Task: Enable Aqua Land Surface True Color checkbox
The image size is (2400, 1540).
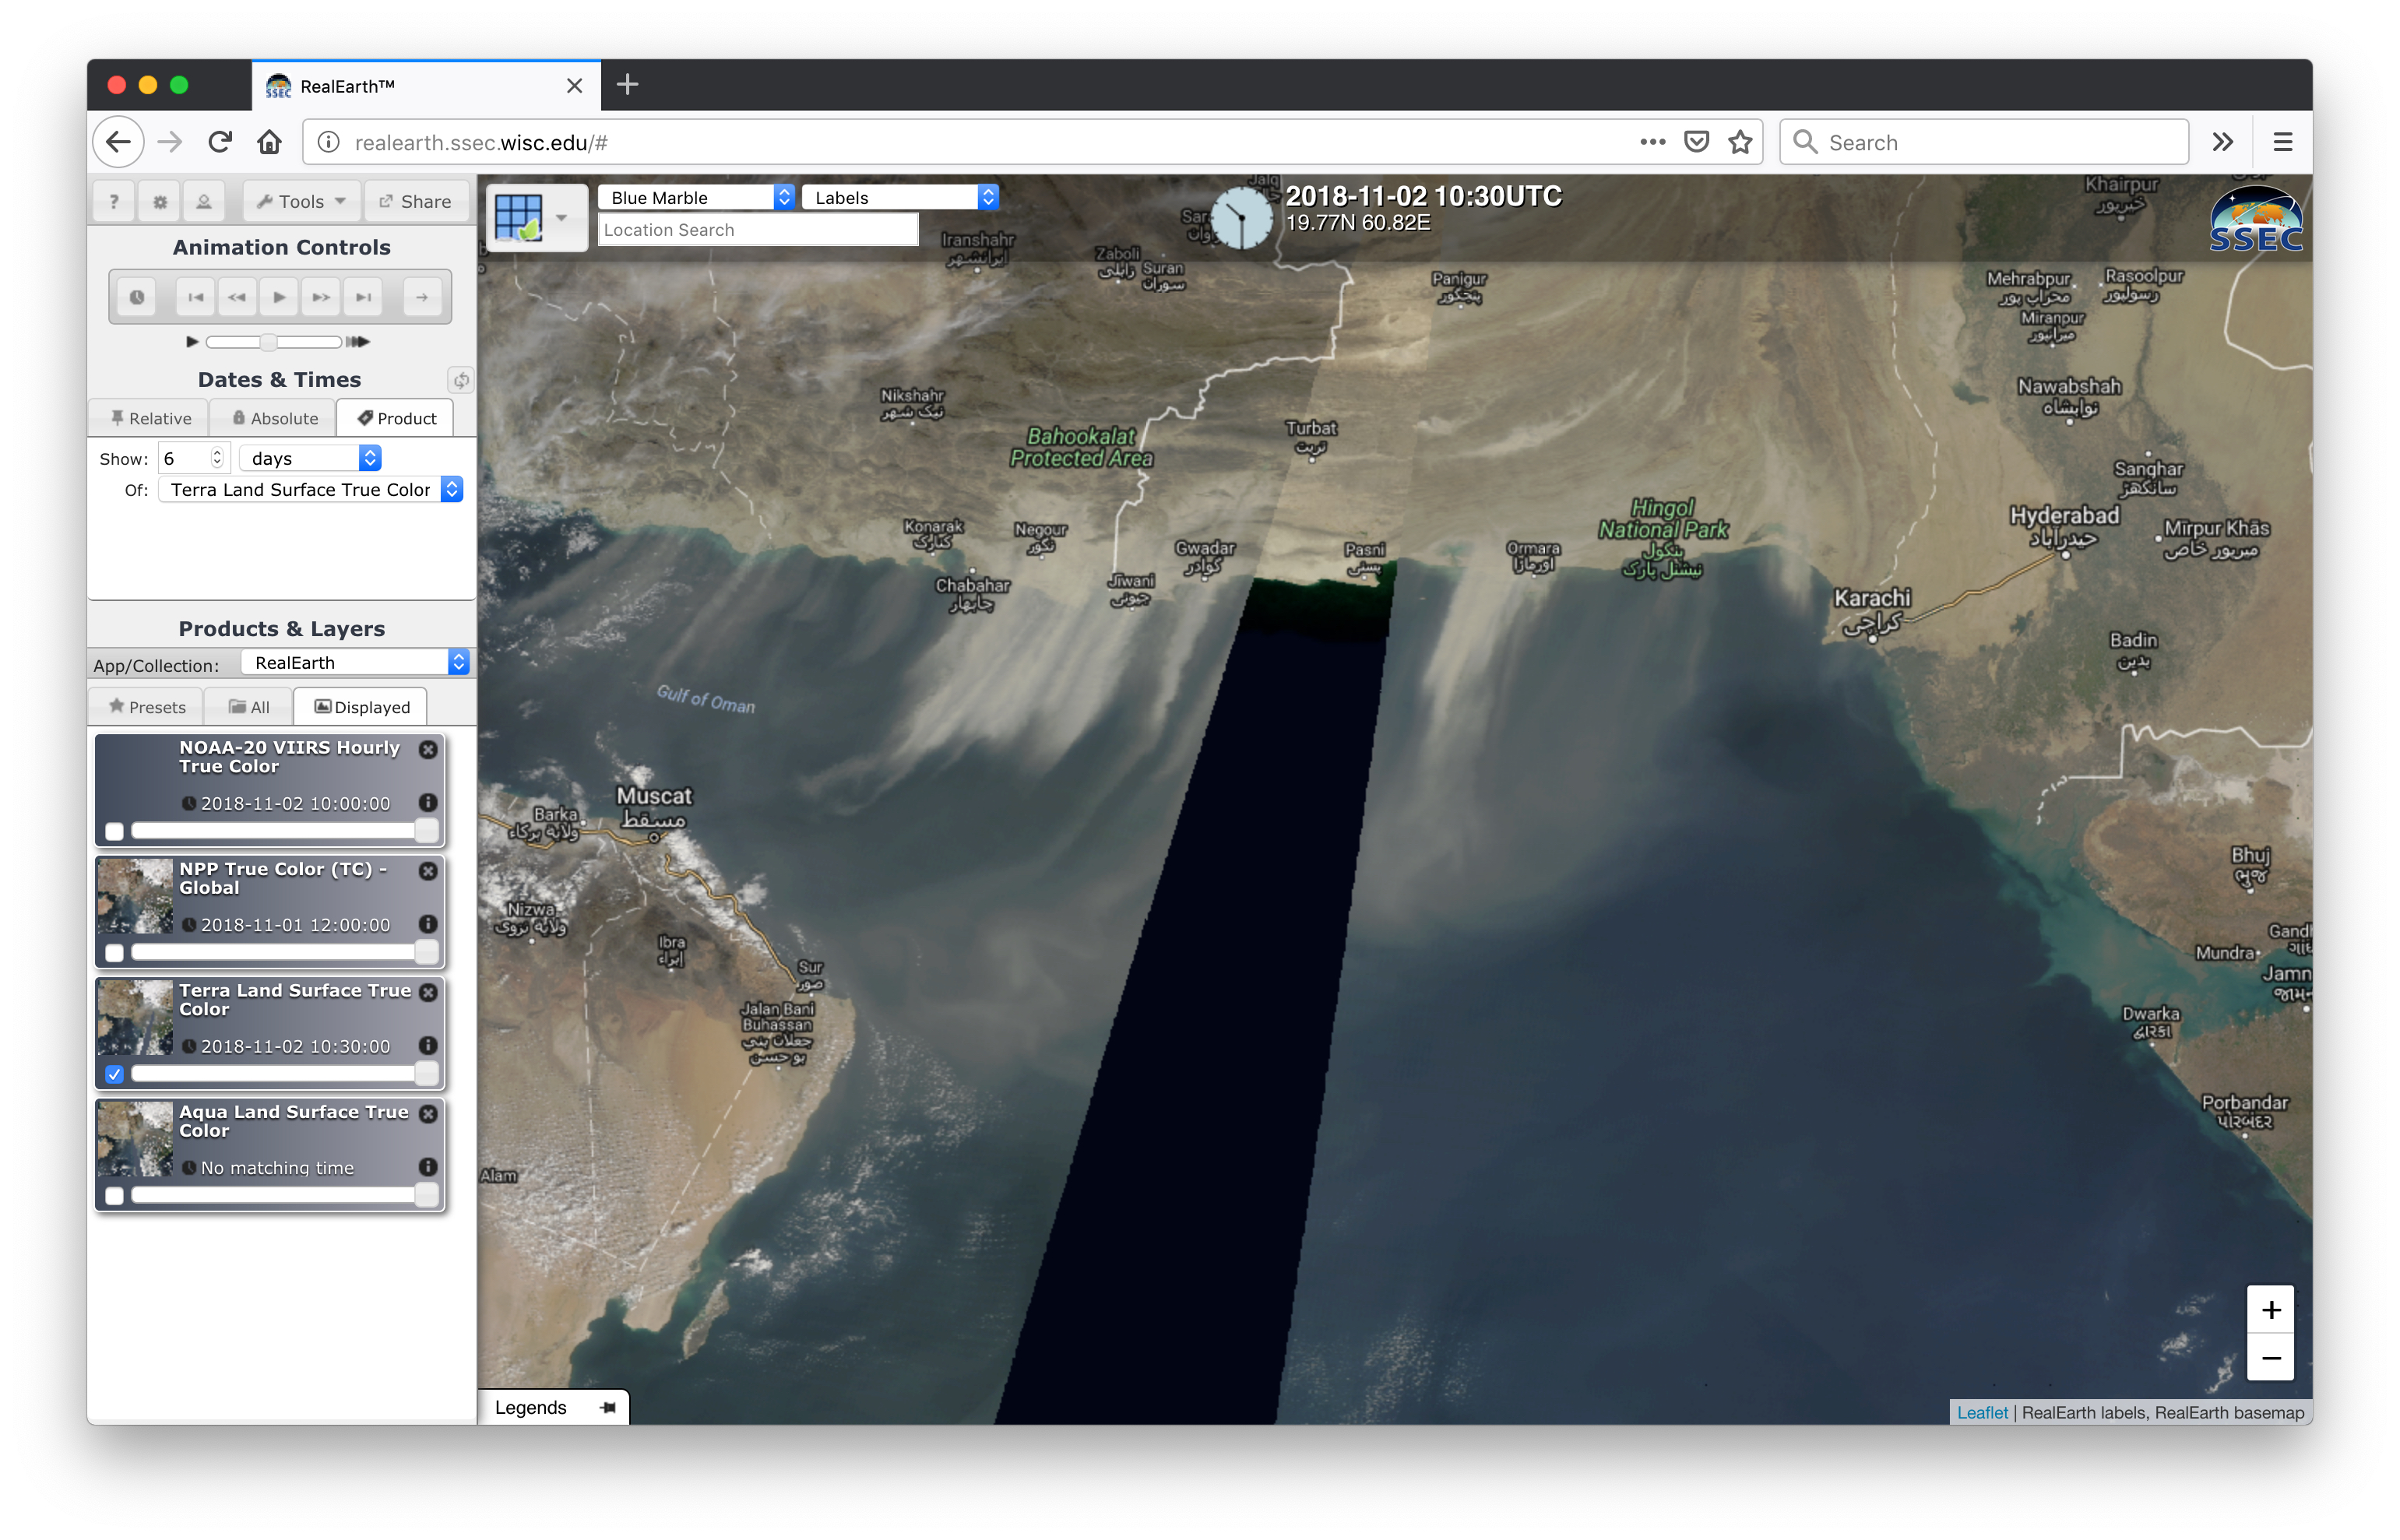Action: (x=114, y=1195)
